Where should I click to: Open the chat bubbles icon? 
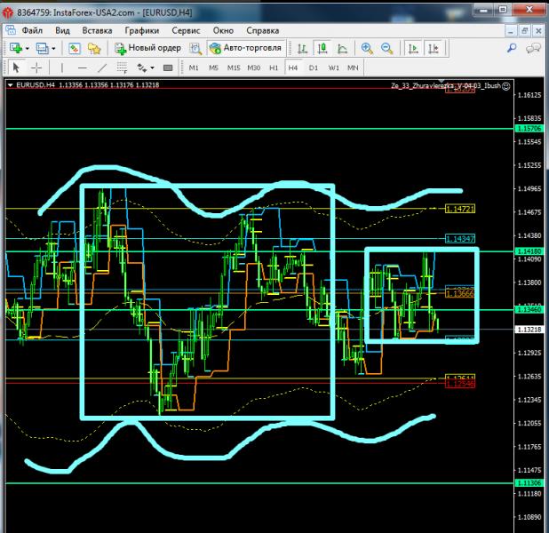[533, 48]
